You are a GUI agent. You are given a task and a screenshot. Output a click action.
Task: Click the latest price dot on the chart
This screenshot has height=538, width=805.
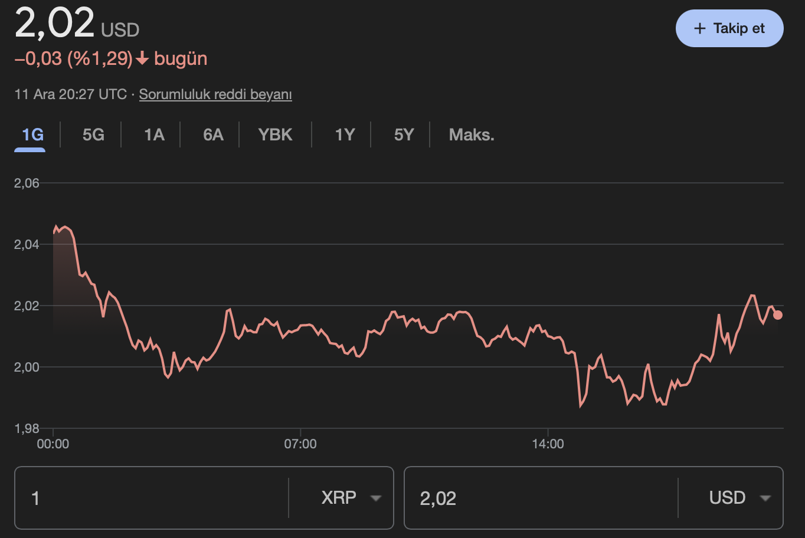[x=777, y=316]
